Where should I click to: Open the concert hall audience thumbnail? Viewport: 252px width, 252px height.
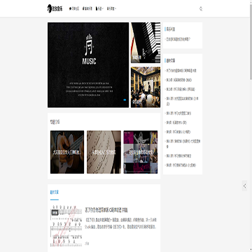tap(146, 87)
